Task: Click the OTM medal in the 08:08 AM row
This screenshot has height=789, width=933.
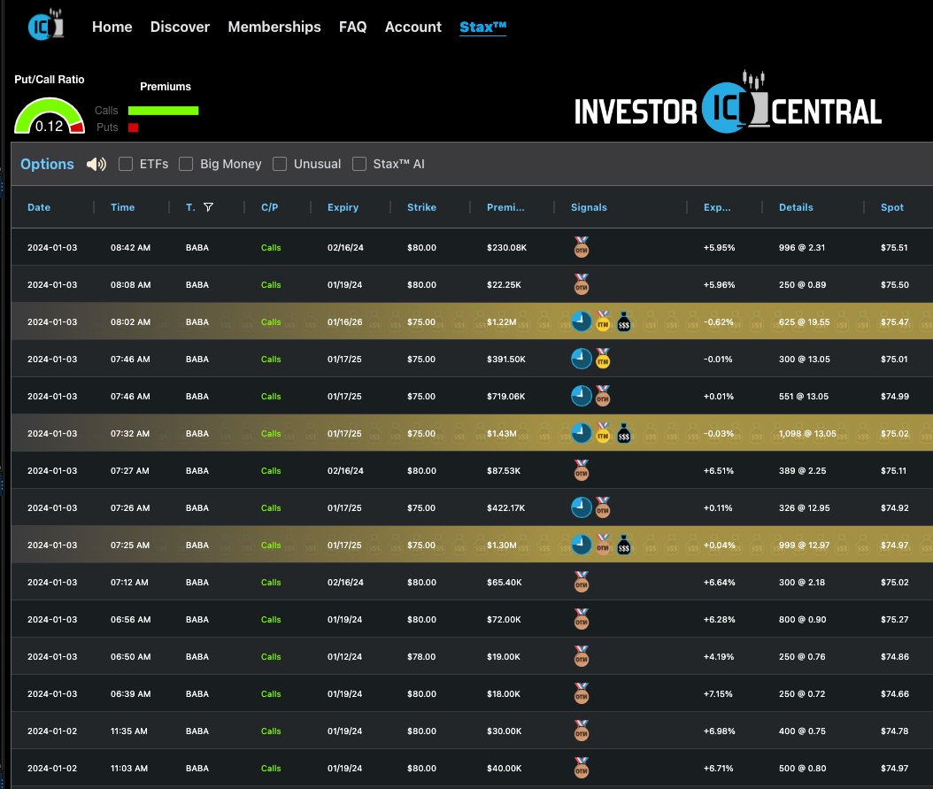Action: pyautogui.click(x=582, y=284)
